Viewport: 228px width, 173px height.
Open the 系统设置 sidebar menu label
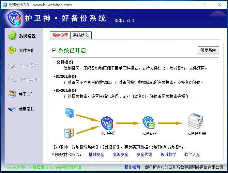[27, 36]
